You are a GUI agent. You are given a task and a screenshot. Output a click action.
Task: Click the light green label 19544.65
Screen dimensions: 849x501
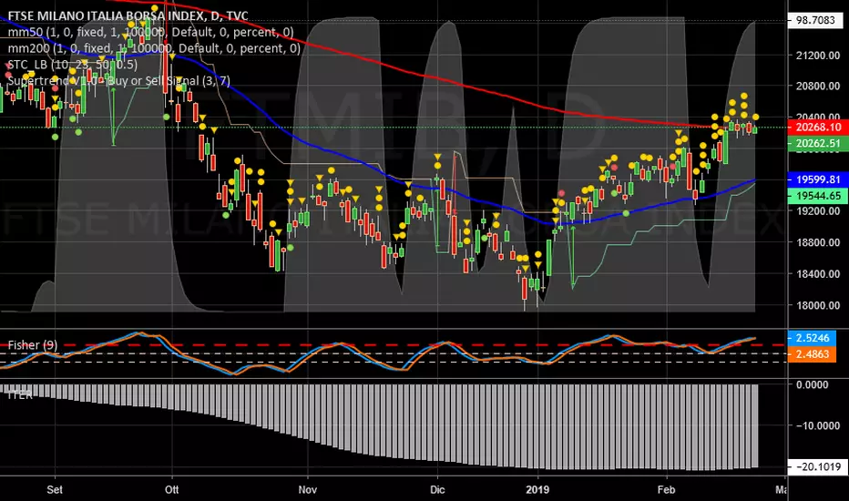[818, 196]
